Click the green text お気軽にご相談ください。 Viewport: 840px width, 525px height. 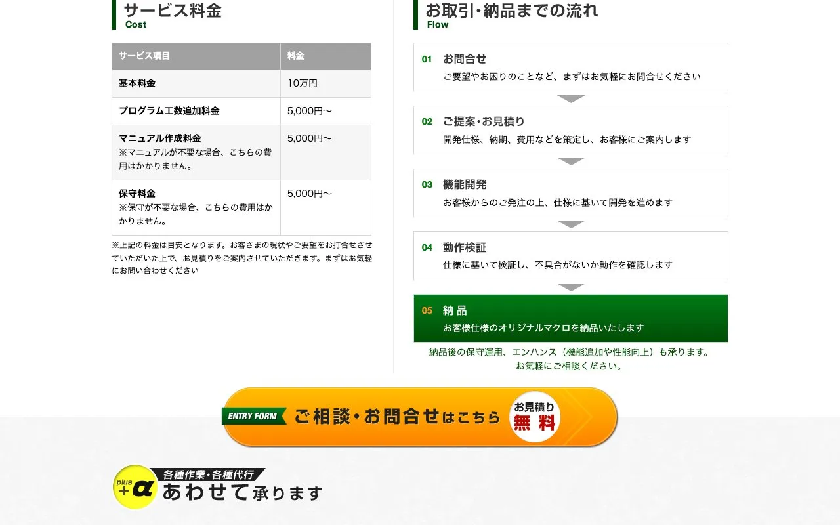point(570,366)
